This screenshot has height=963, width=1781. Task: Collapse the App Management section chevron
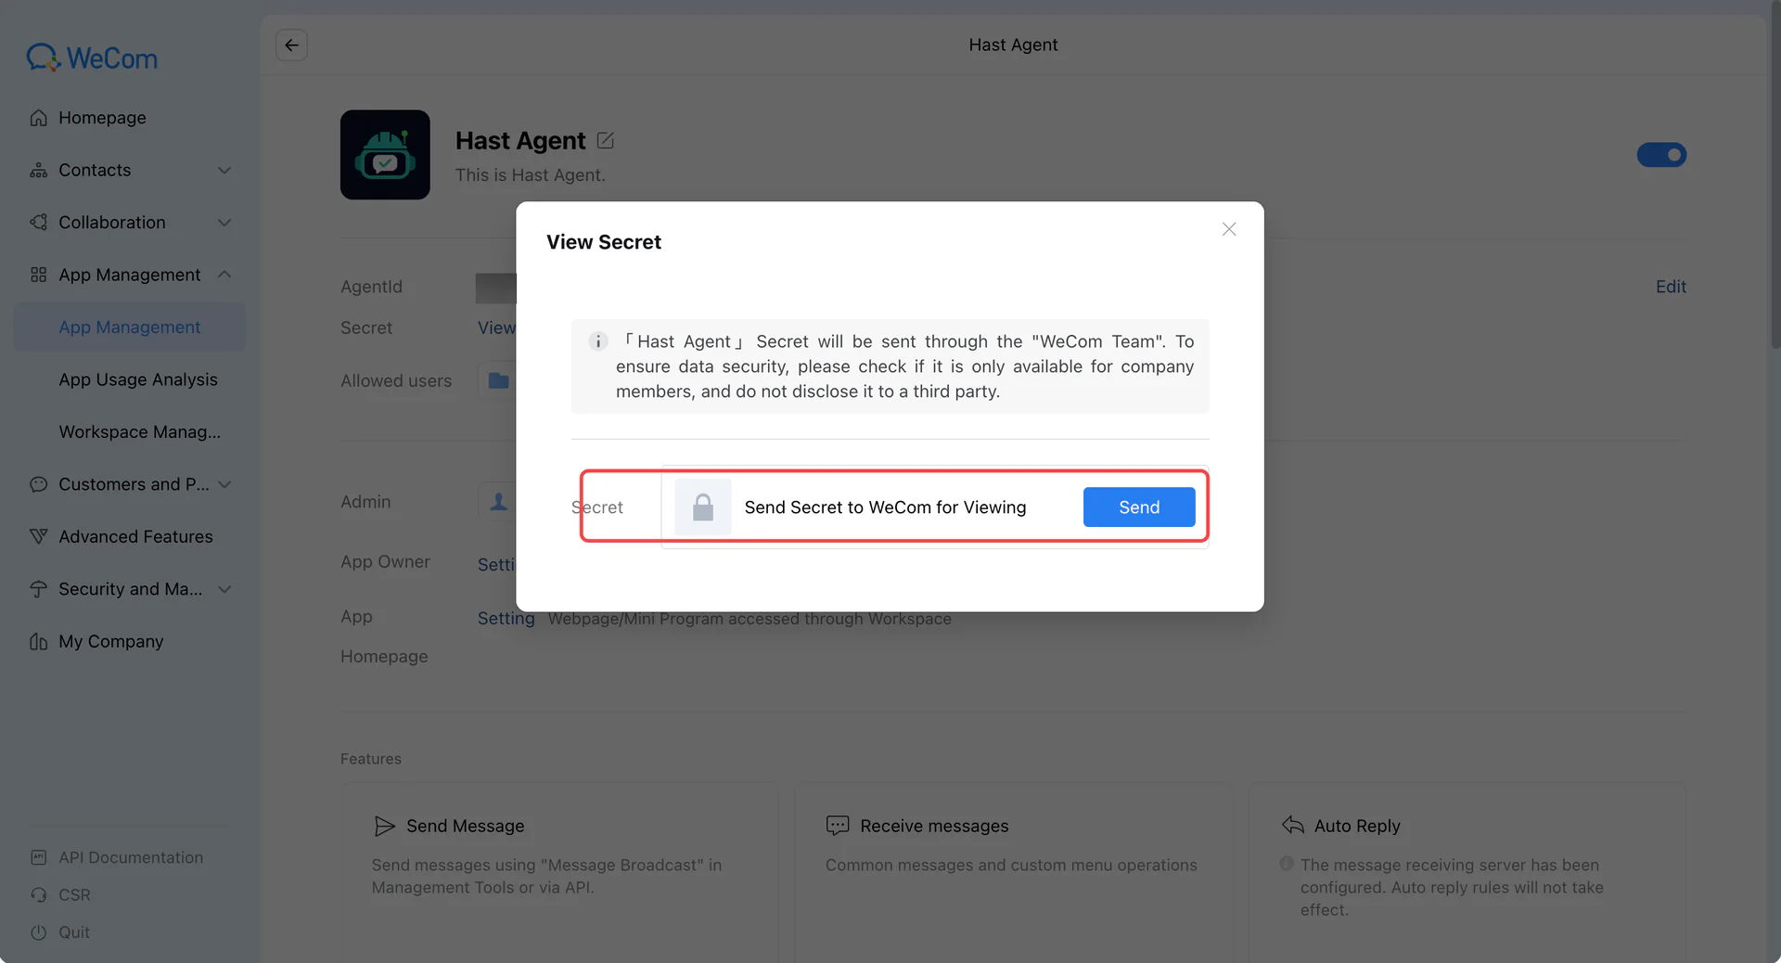[x=224, y=275]
